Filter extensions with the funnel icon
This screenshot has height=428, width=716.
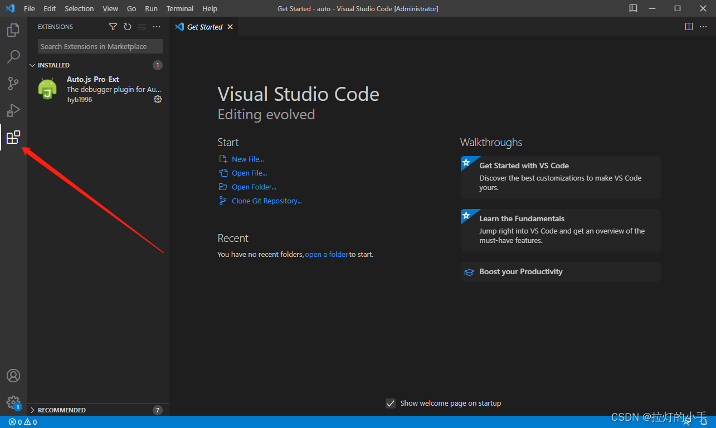(113, 27)
